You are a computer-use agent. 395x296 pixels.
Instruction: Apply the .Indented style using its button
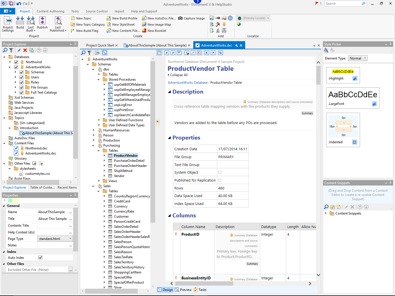(x=355, y=142)
